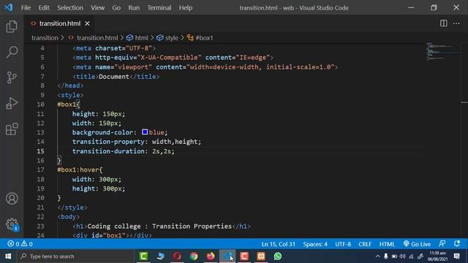Open the Extensions view

pos(12,129)
